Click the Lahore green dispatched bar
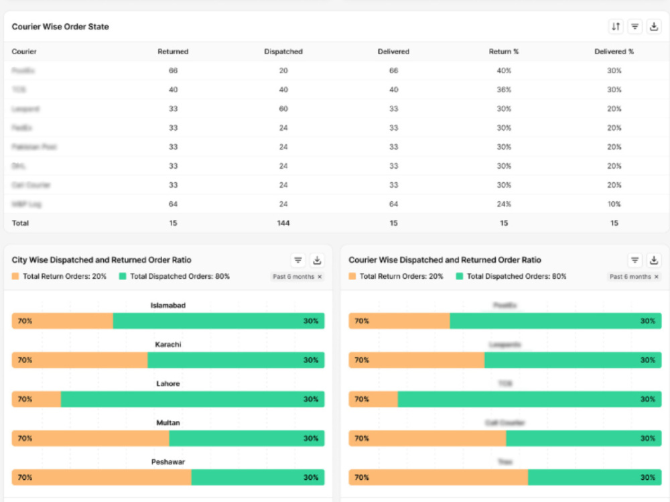The width and height of the screenshot is (670, 502). pos(193,399)
